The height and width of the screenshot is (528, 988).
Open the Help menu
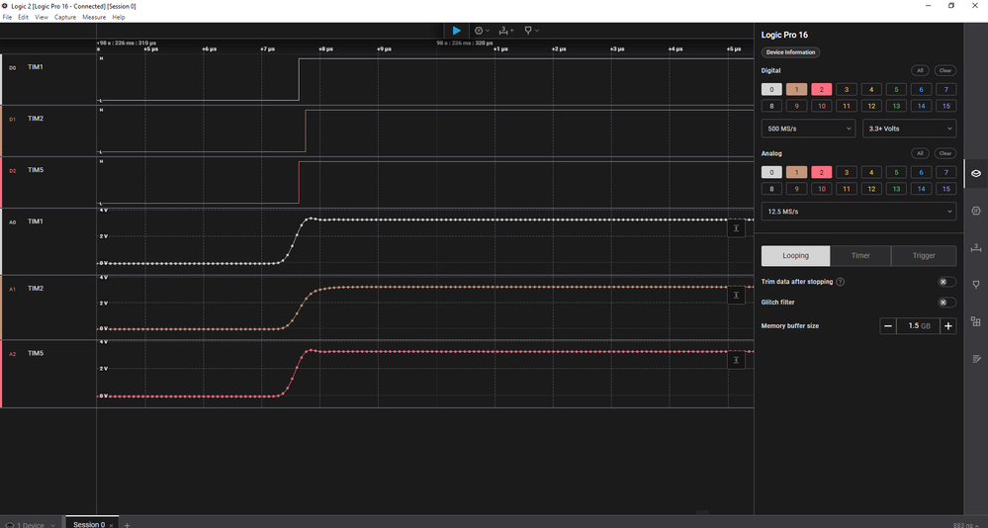[119, 17]
